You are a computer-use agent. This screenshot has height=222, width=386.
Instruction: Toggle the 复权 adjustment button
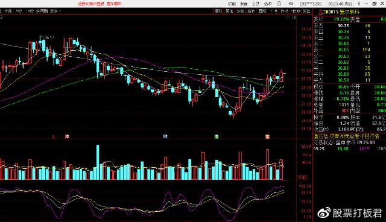click(218, 11)
